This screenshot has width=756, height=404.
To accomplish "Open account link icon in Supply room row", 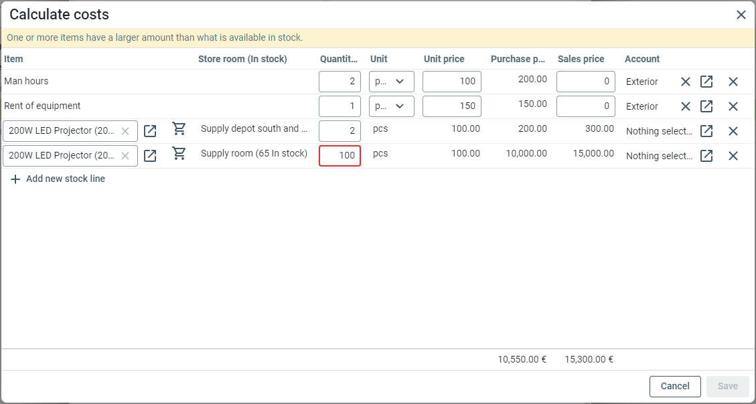I will coord(706,156).
